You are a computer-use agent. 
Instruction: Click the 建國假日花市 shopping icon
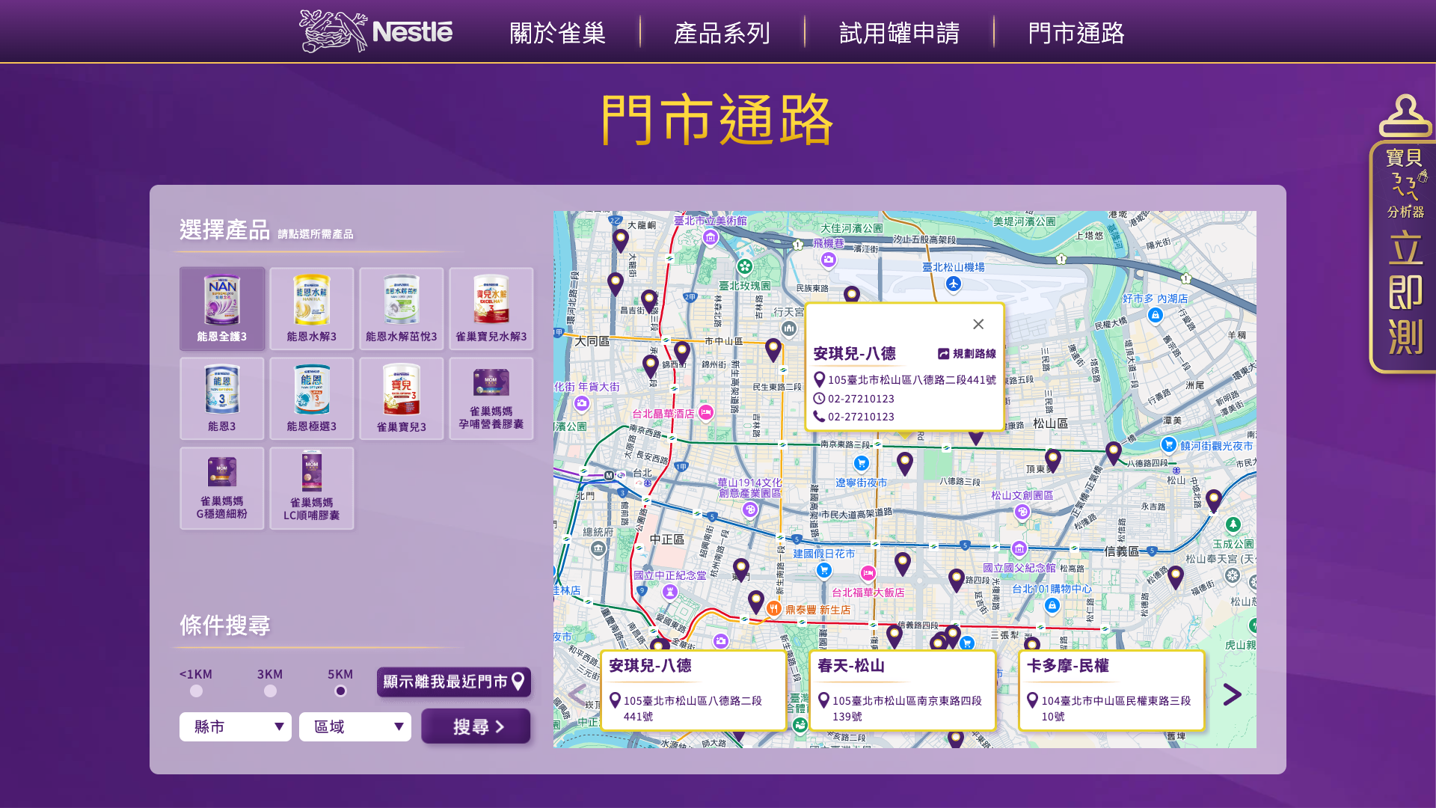(x=824, y=570)
